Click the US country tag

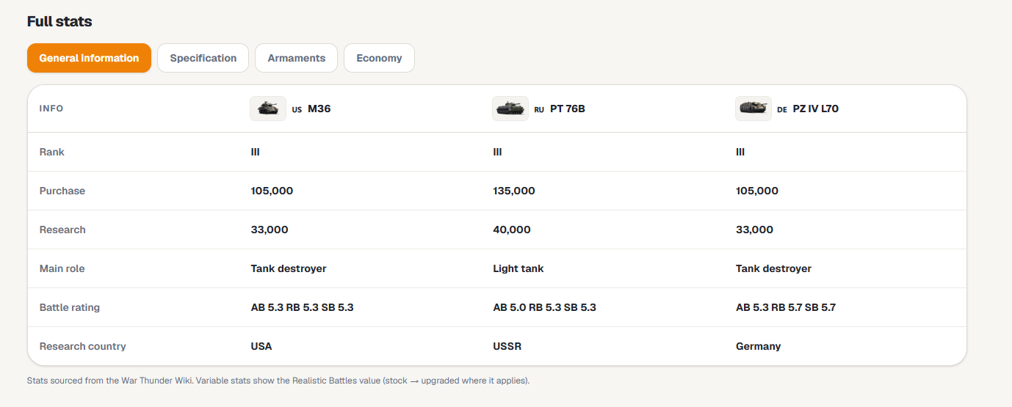coord(297,109)
